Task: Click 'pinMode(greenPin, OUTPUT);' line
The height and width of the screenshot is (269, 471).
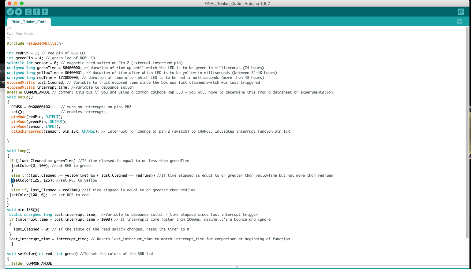Action: (x=39, y=122)
